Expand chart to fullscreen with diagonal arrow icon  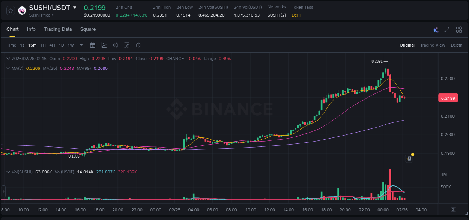click(x=447, y=30)
